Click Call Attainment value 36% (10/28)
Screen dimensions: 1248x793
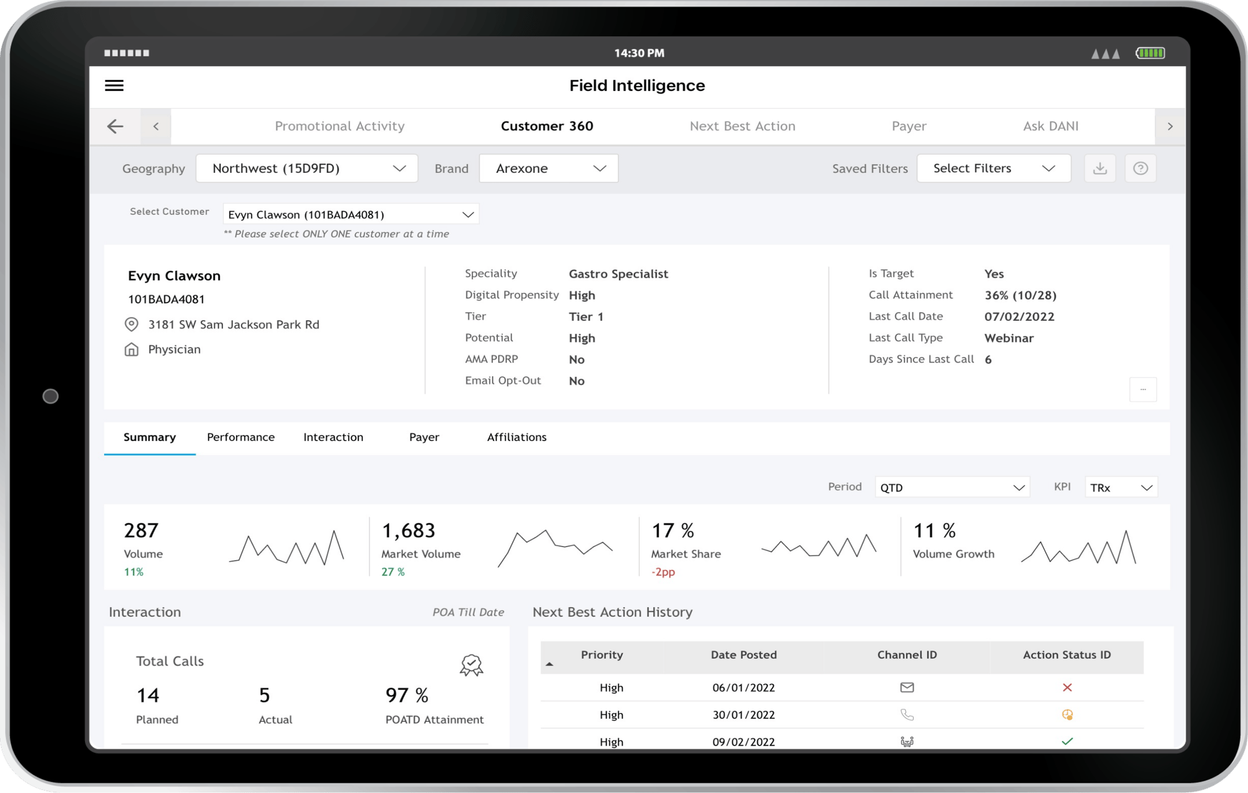tap(1021, 295)
